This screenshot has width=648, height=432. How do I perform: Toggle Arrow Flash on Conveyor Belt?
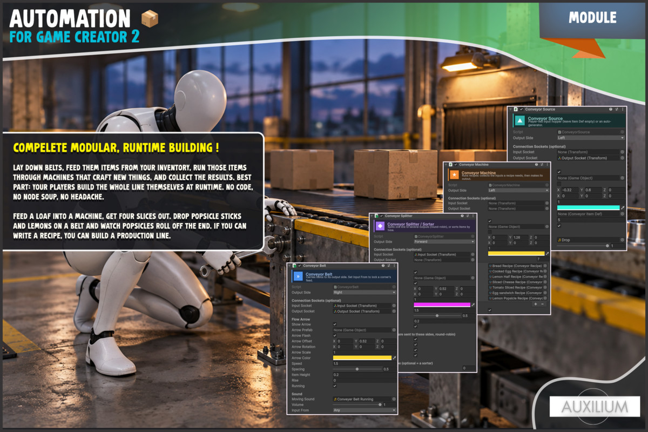335,335
